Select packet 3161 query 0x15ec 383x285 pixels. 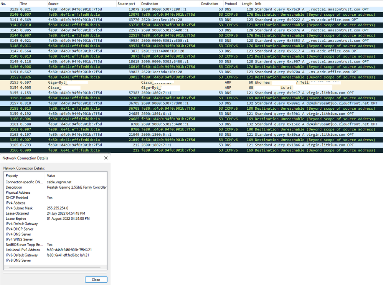pos(191,124)
